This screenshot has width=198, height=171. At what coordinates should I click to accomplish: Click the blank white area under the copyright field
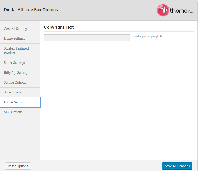[119, 101]
